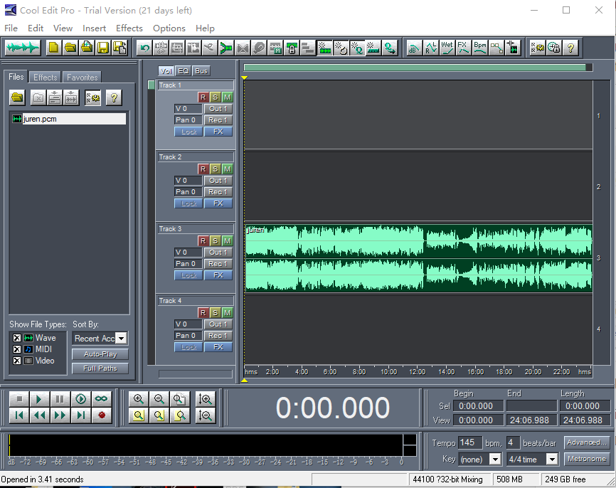Screen dimensions: 616x488
Task: Click the L/R pan envelopes toolbar icon
Action: click(430, 48)
